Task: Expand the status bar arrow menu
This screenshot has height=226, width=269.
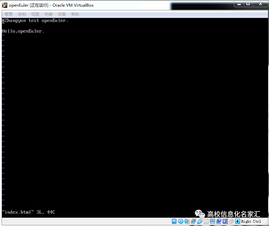Action: pyautogui.click(x=237, y=221)
